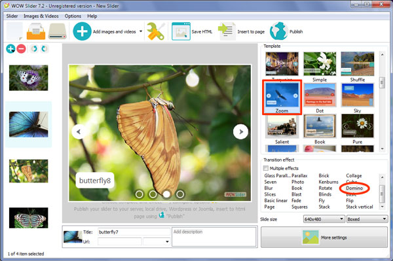The height and width of the screenshot is (261, 393).
Task: Click the red minus remove-slide icon
Action: point(22,48)
